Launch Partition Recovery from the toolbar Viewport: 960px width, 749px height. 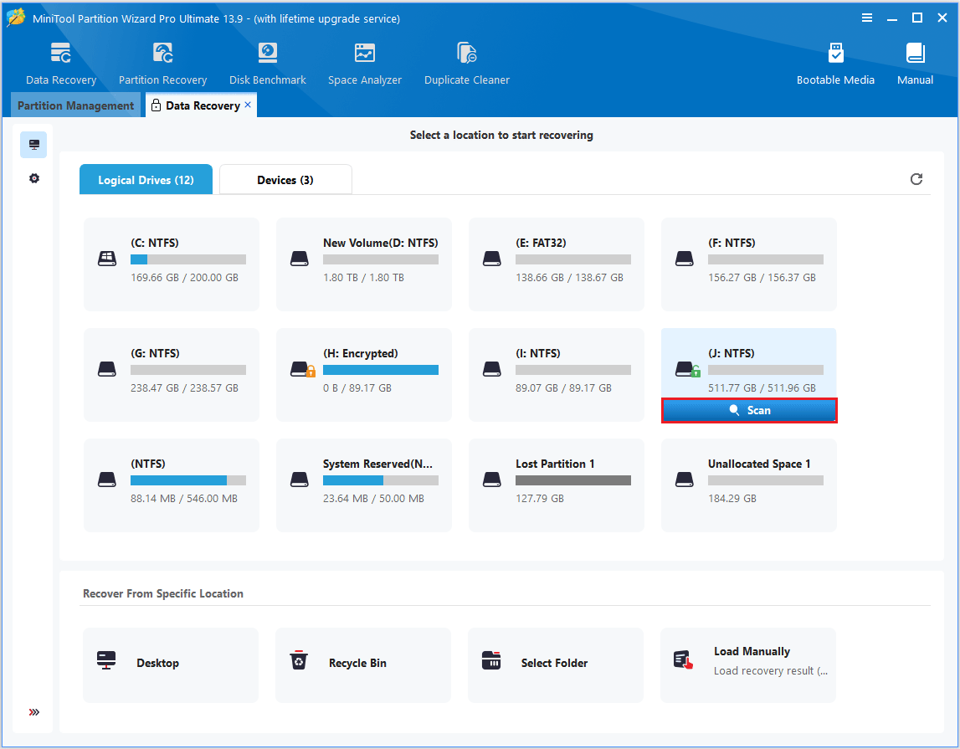click(x=162, y=64)
